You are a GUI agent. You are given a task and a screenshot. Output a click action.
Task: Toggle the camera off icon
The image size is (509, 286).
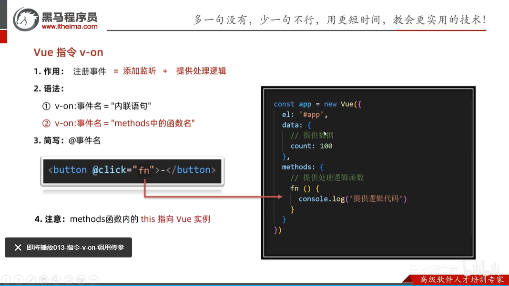click(x=81, y=279)
